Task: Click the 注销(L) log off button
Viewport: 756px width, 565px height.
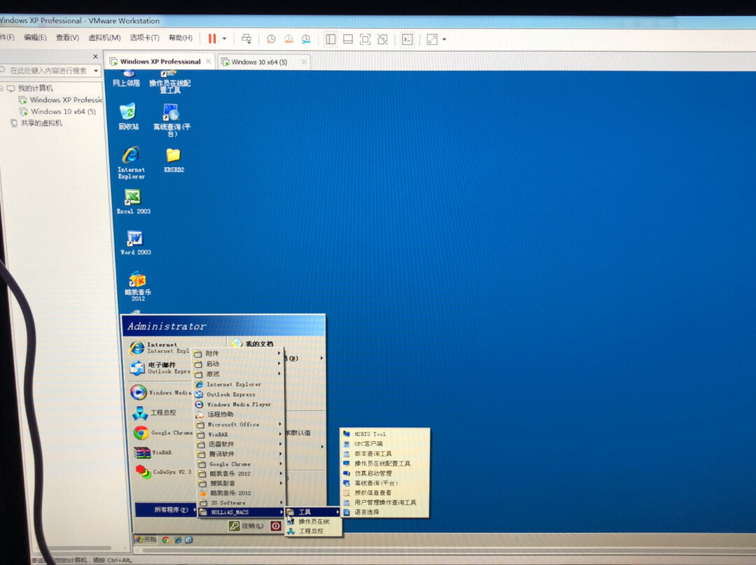Action: [246, 526]
